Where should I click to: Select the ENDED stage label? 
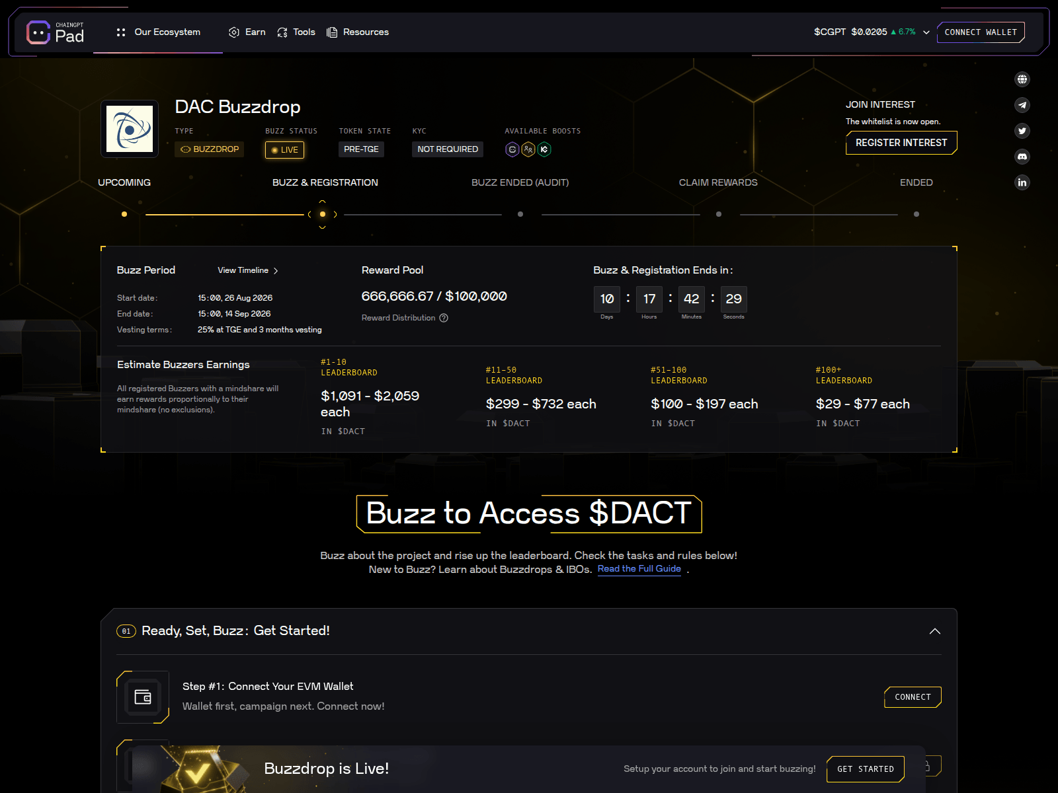coord(916,182)
